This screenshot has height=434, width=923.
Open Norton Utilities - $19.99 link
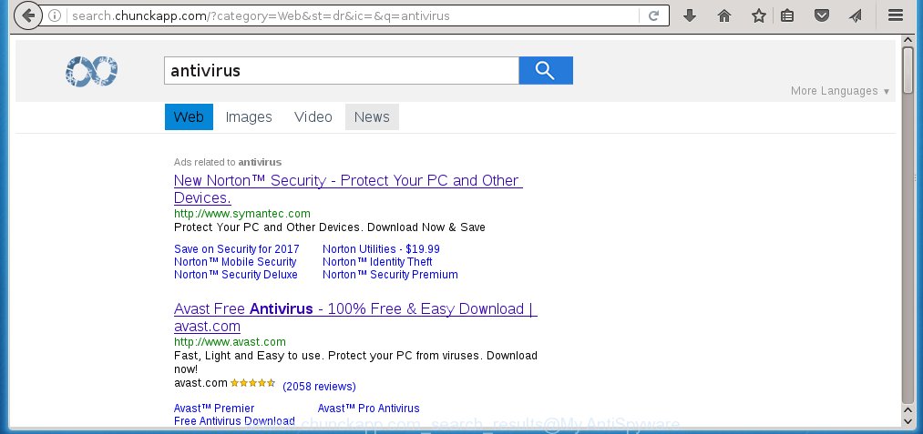(382, 248)
